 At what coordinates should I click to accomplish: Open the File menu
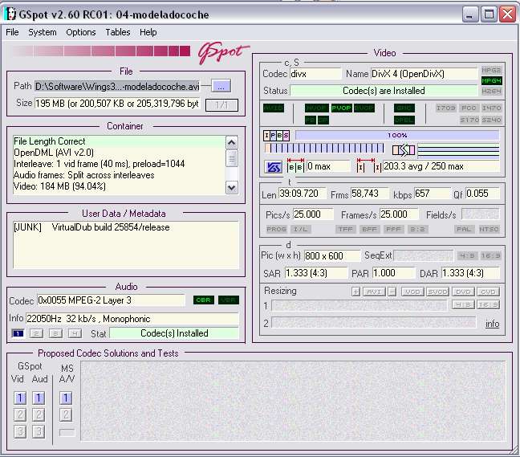(12, 32)
